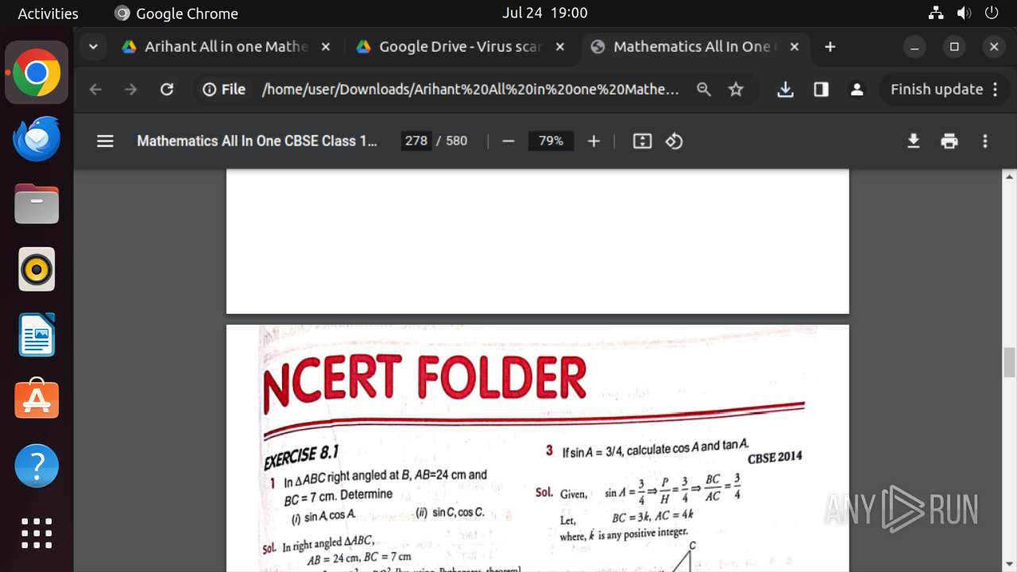The width and height of the screenshot is (1017, 572).
Task: Toggle Chrome side panel
Action: (x=821, y=90)
